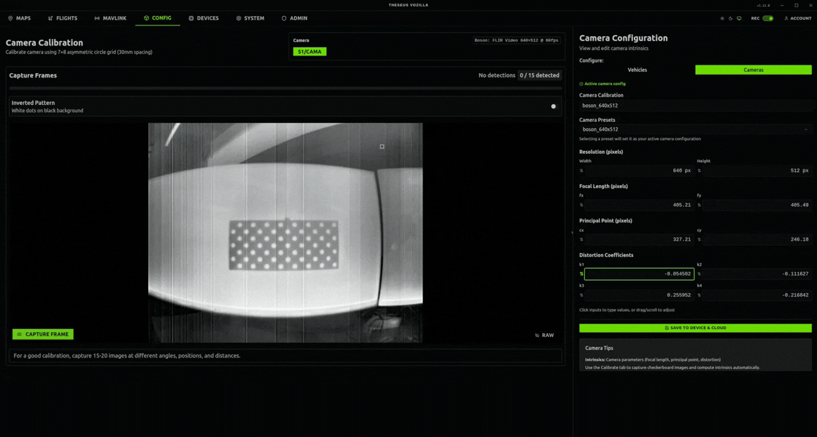The width and height of the screenshot is (817, 437).
Task: Click the RAW eye-slash icon
Action: (x=537, y=336)
